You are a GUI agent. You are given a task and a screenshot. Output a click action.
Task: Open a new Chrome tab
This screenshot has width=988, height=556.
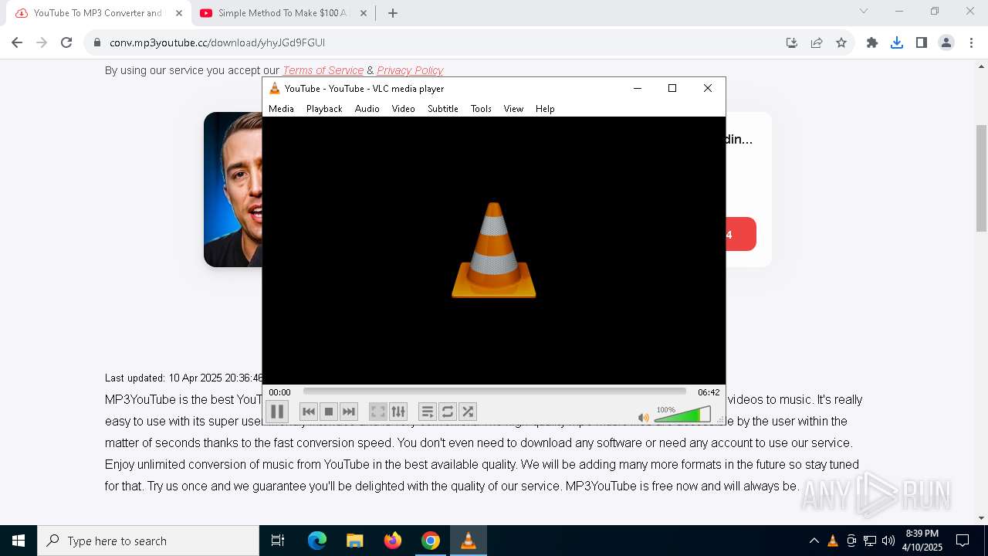(x=393, y=13)
